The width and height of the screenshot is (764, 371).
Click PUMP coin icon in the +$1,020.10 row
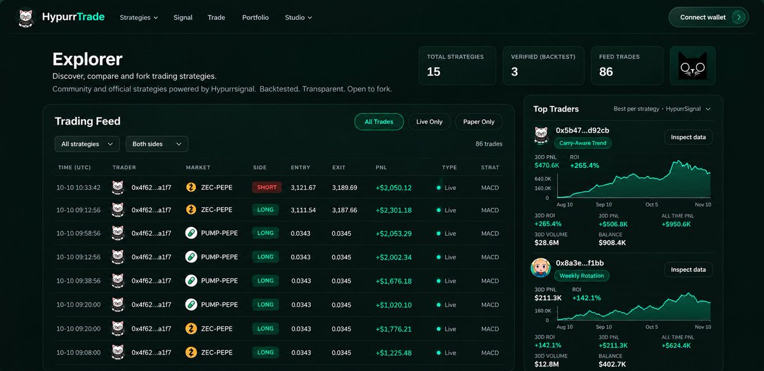coord(191,305)
